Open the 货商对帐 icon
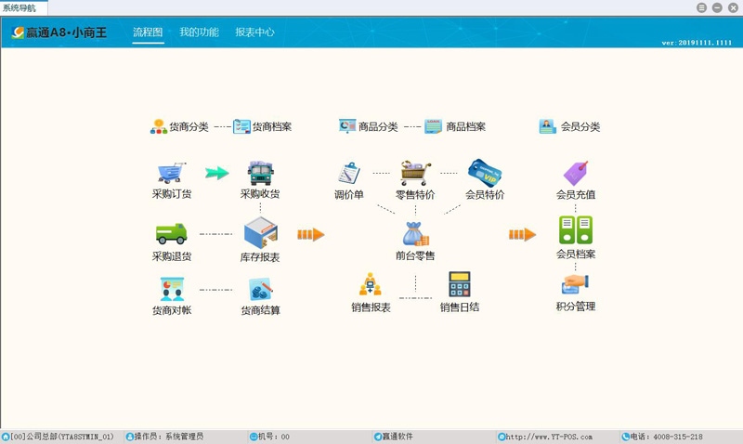This screenshot has height=444, width=743. (x=171, y=289)
